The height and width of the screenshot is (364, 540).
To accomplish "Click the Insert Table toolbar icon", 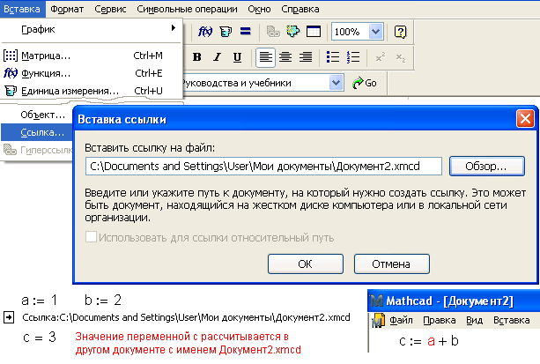I will (314, 32).
